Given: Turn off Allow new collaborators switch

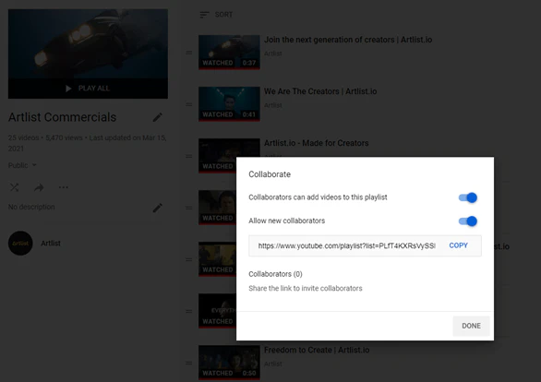Looking at the screenshot, I should pos(468,221).
